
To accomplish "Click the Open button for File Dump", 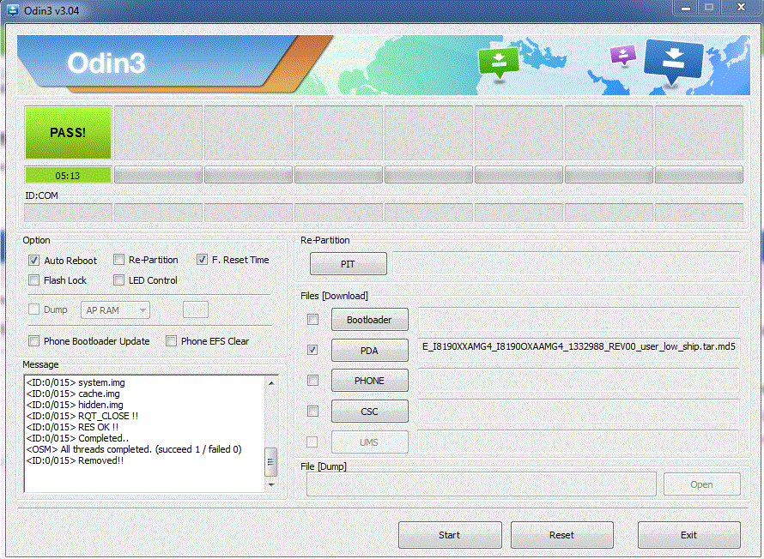I will tap(701, 484).
